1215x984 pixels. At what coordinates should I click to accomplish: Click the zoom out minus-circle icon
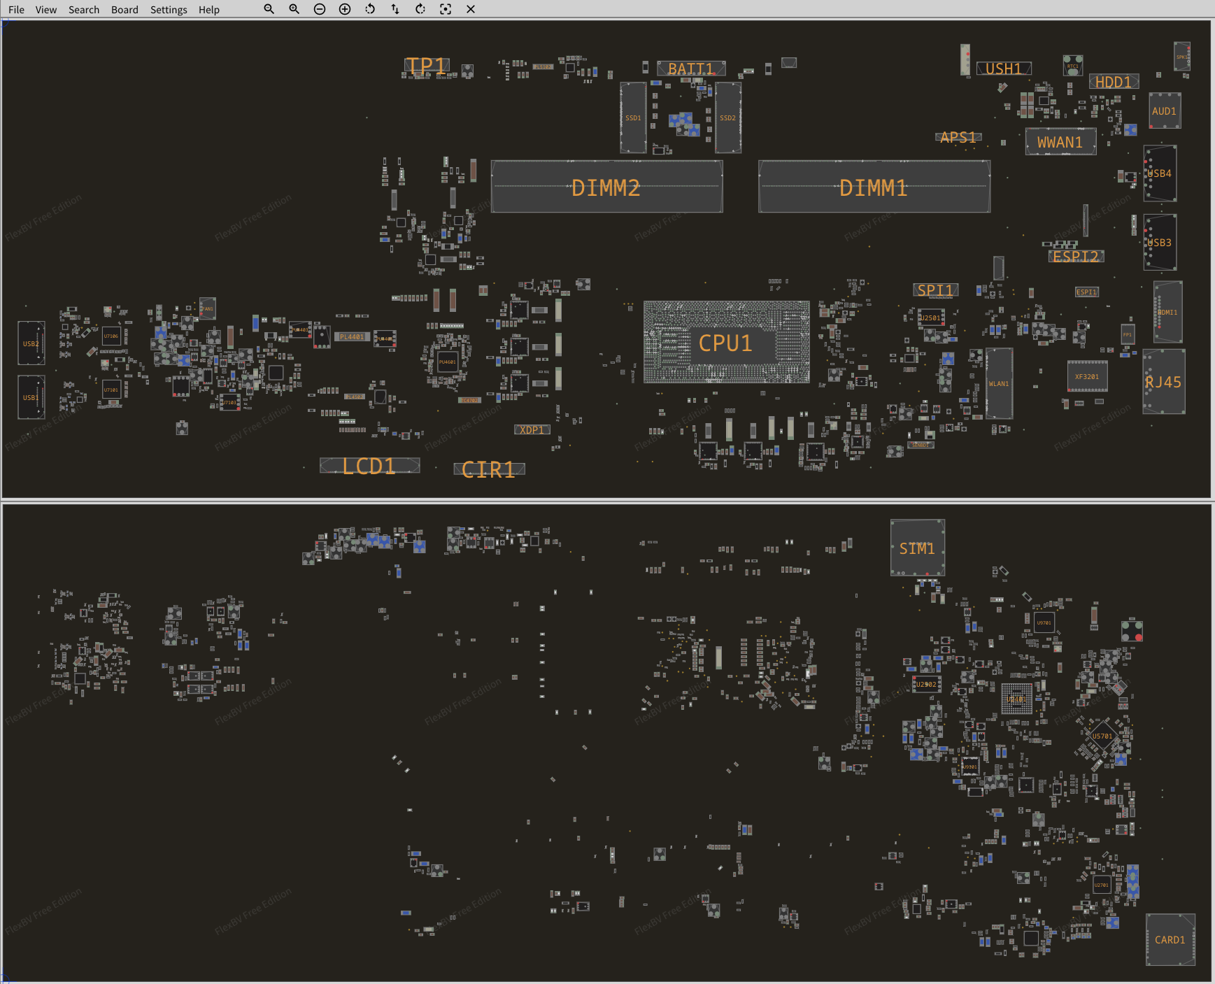pyautogui.click(x=320, y=9)
